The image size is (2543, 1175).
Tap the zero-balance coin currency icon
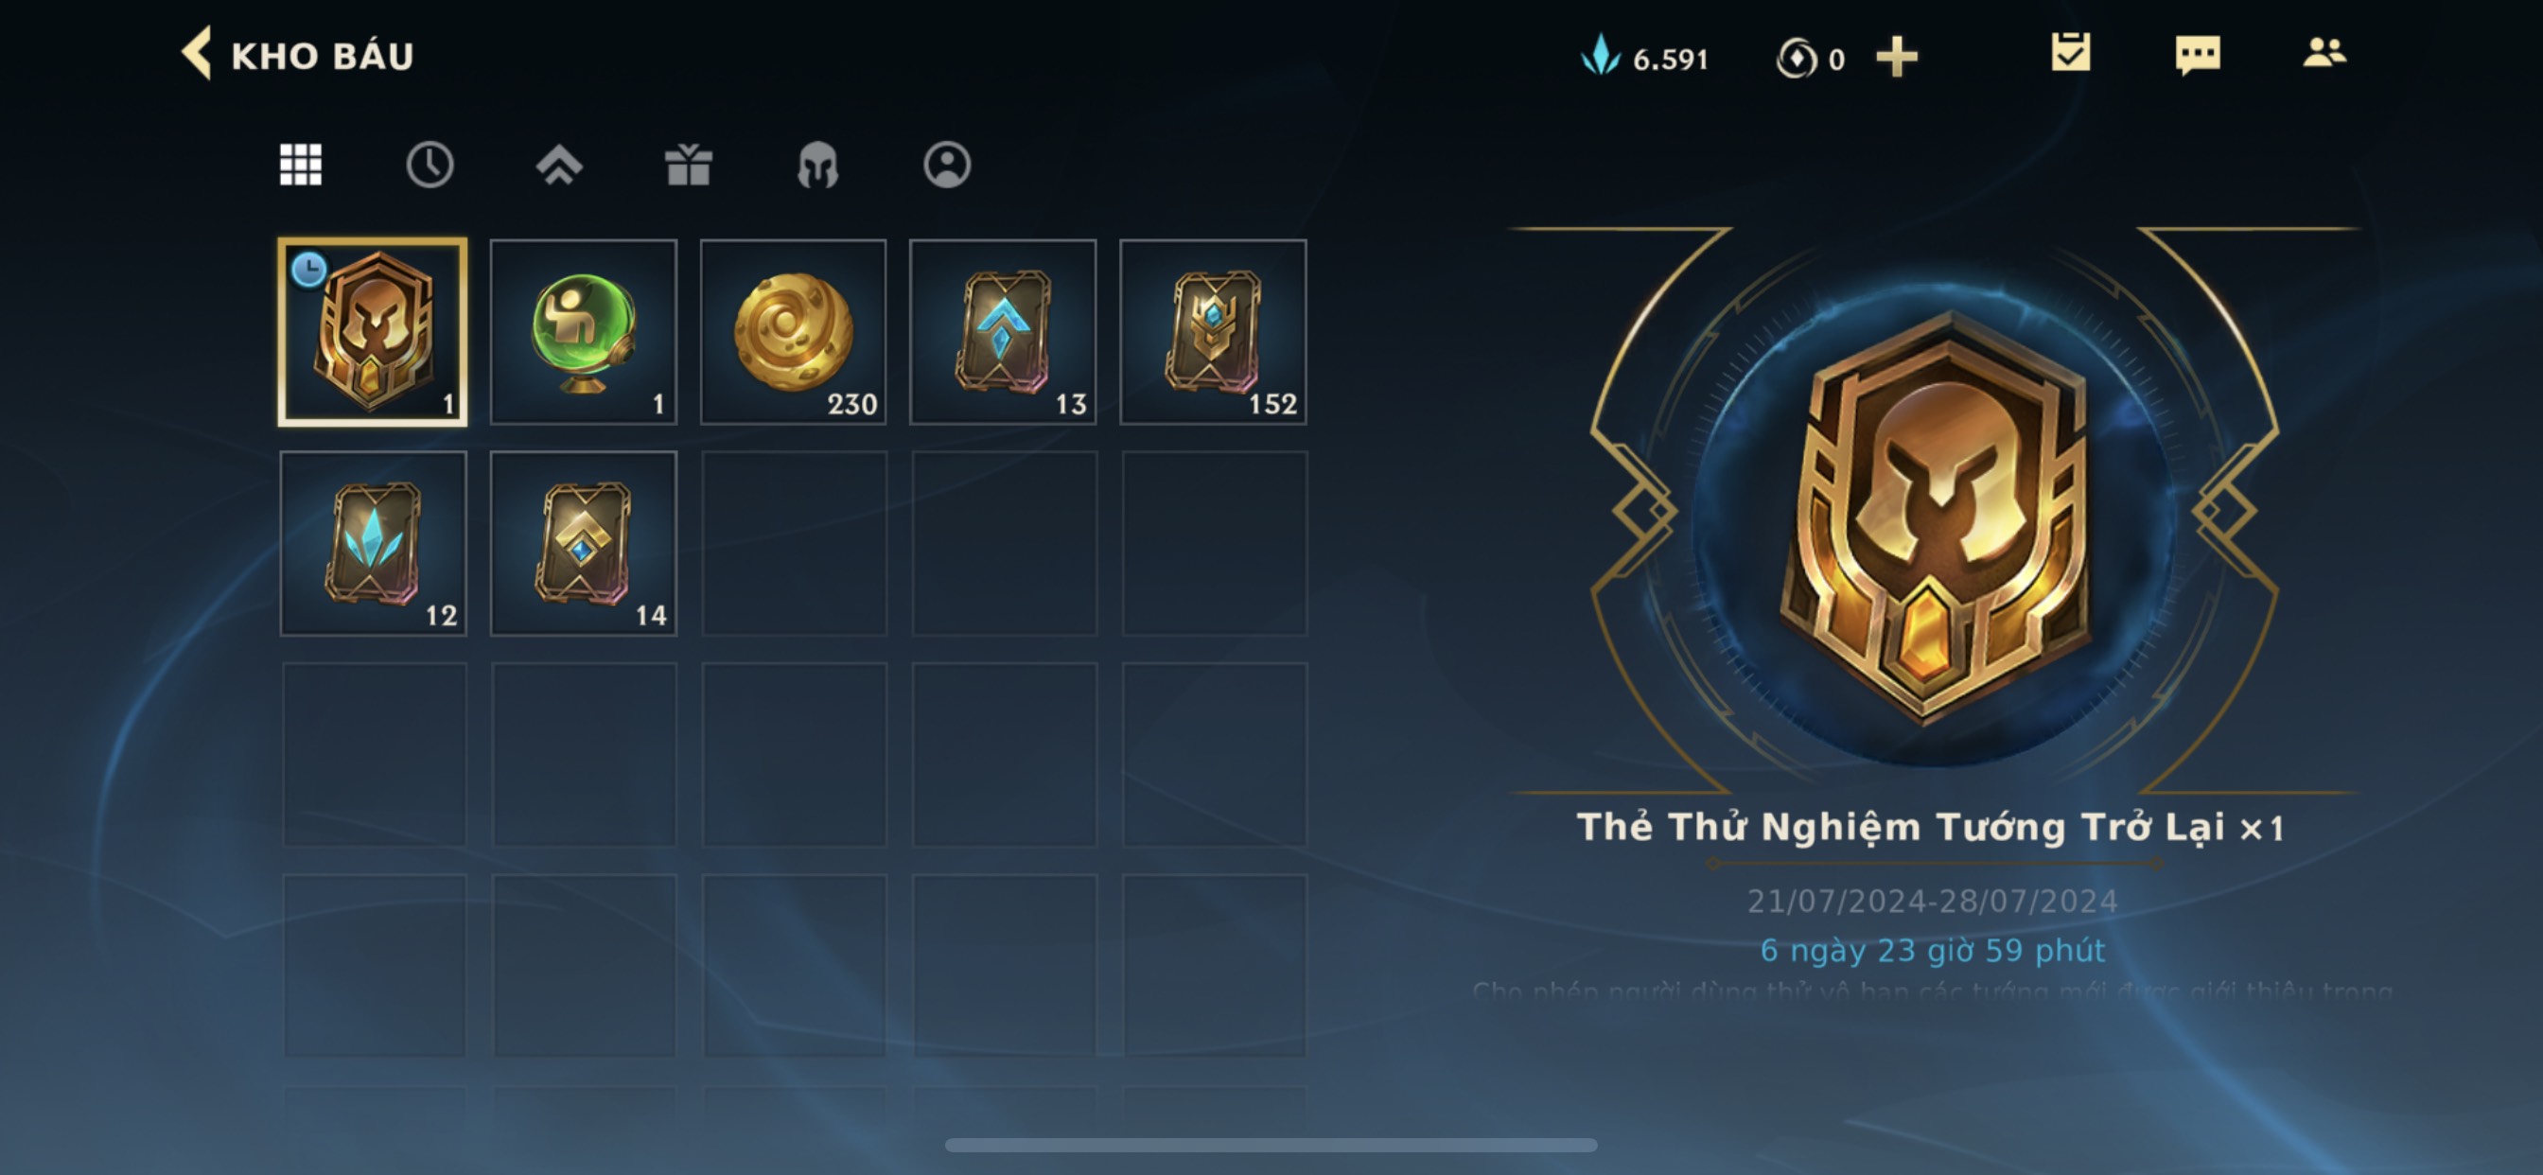click(x=1796, y=58)
